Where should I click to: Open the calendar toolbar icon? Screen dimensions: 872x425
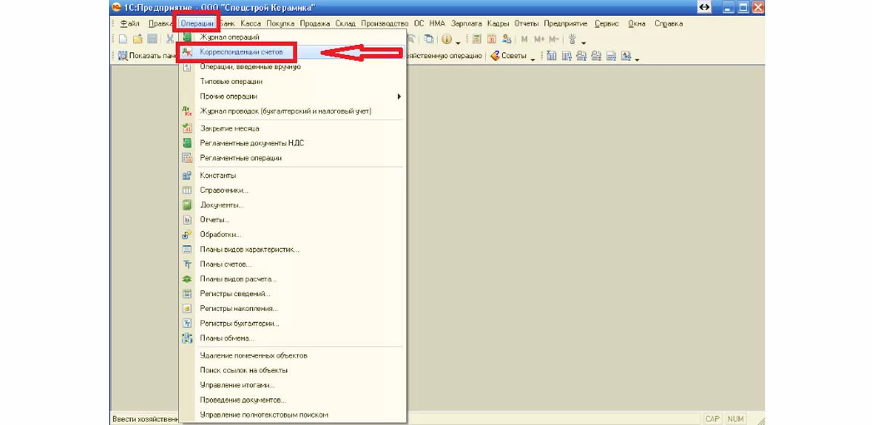492,39
